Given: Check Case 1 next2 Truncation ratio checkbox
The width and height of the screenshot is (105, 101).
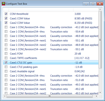Looking at the screenshot, I should [6, 49].
